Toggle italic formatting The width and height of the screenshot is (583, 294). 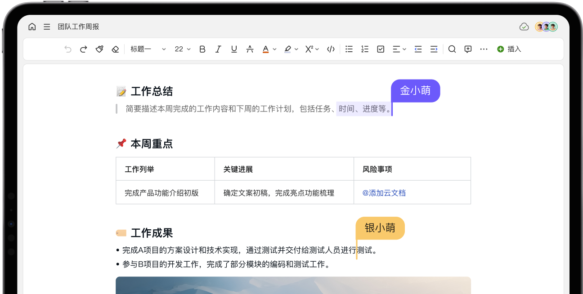pos(218,49)
